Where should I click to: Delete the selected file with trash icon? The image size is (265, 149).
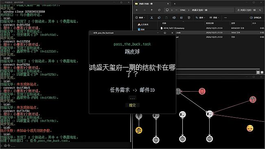[189, 18]
